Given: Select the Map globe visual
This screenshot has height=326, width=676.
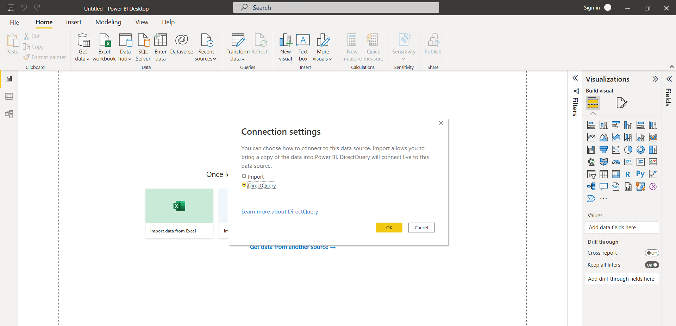Looking at the screenshot, I should click(591, 162).
